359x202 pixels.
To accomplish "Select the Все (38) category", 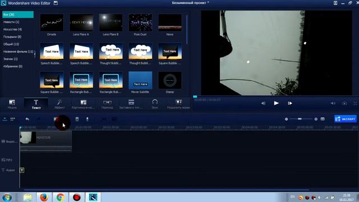I will (18, 15).
